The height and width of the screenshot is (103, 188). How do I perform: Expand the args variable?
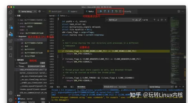click(x=18, y=33)
